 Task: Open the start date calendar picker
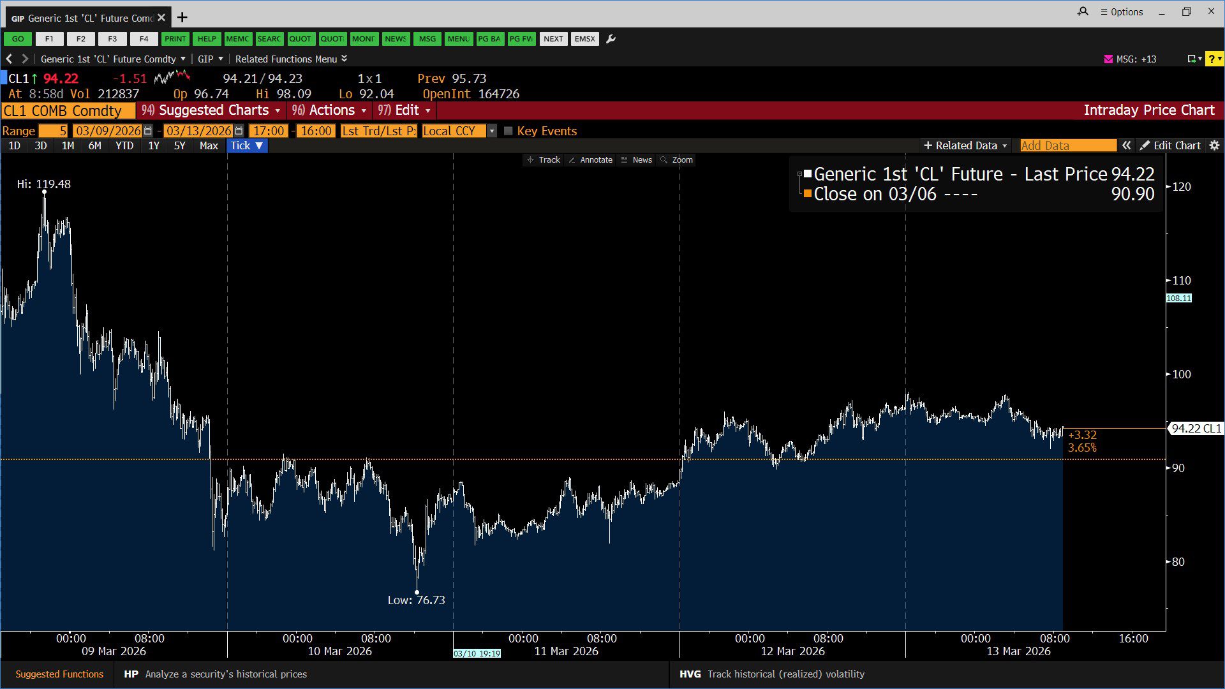coord(148,131)
